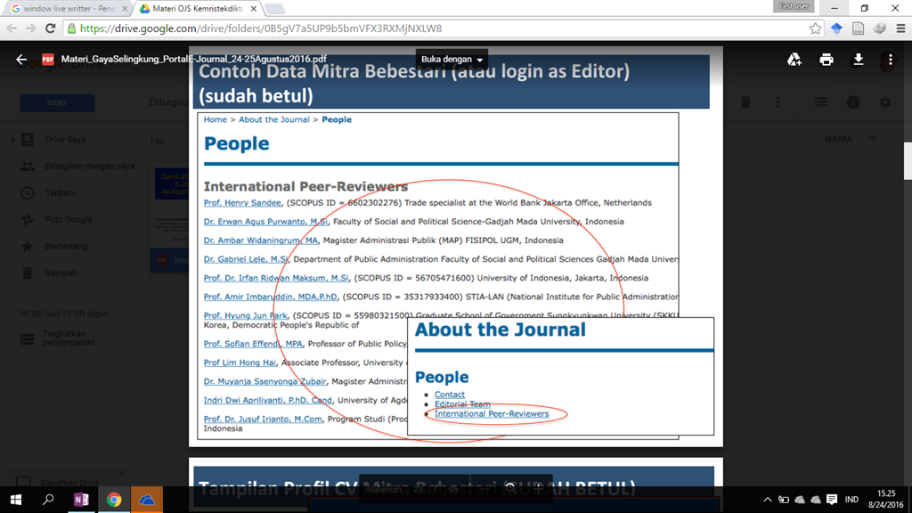Click the Chrome address bar URL

tap(261, 28)
